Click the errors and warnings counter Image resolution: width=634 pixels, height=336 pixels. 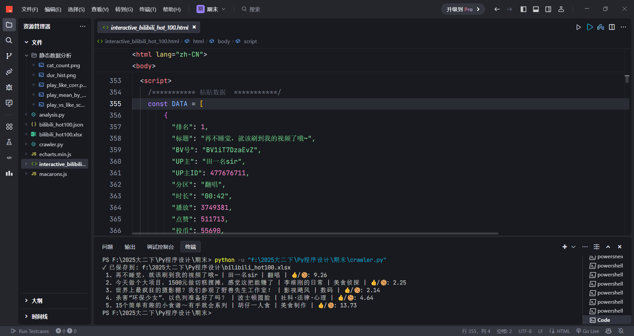coord(66,331)
